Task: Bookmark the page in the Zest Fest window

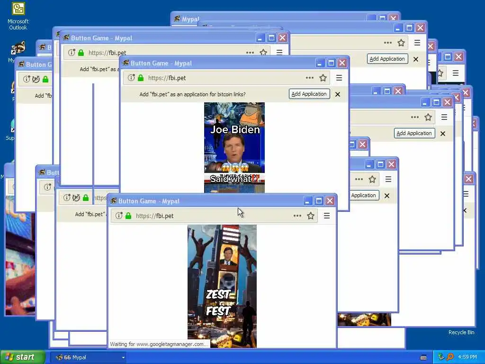Action: pos(311,216)
